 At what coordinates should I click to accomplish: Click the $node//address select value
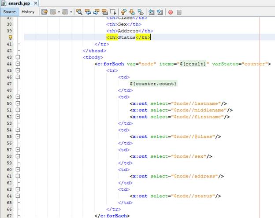(x=194, y=176)
